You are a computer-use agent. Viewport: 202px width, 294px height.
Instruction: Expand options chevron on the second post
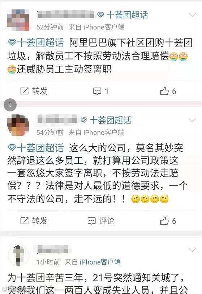pos(192,120)
